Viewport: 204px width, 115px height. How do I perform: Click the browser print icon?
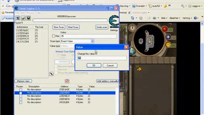click(x=154, y=18)
